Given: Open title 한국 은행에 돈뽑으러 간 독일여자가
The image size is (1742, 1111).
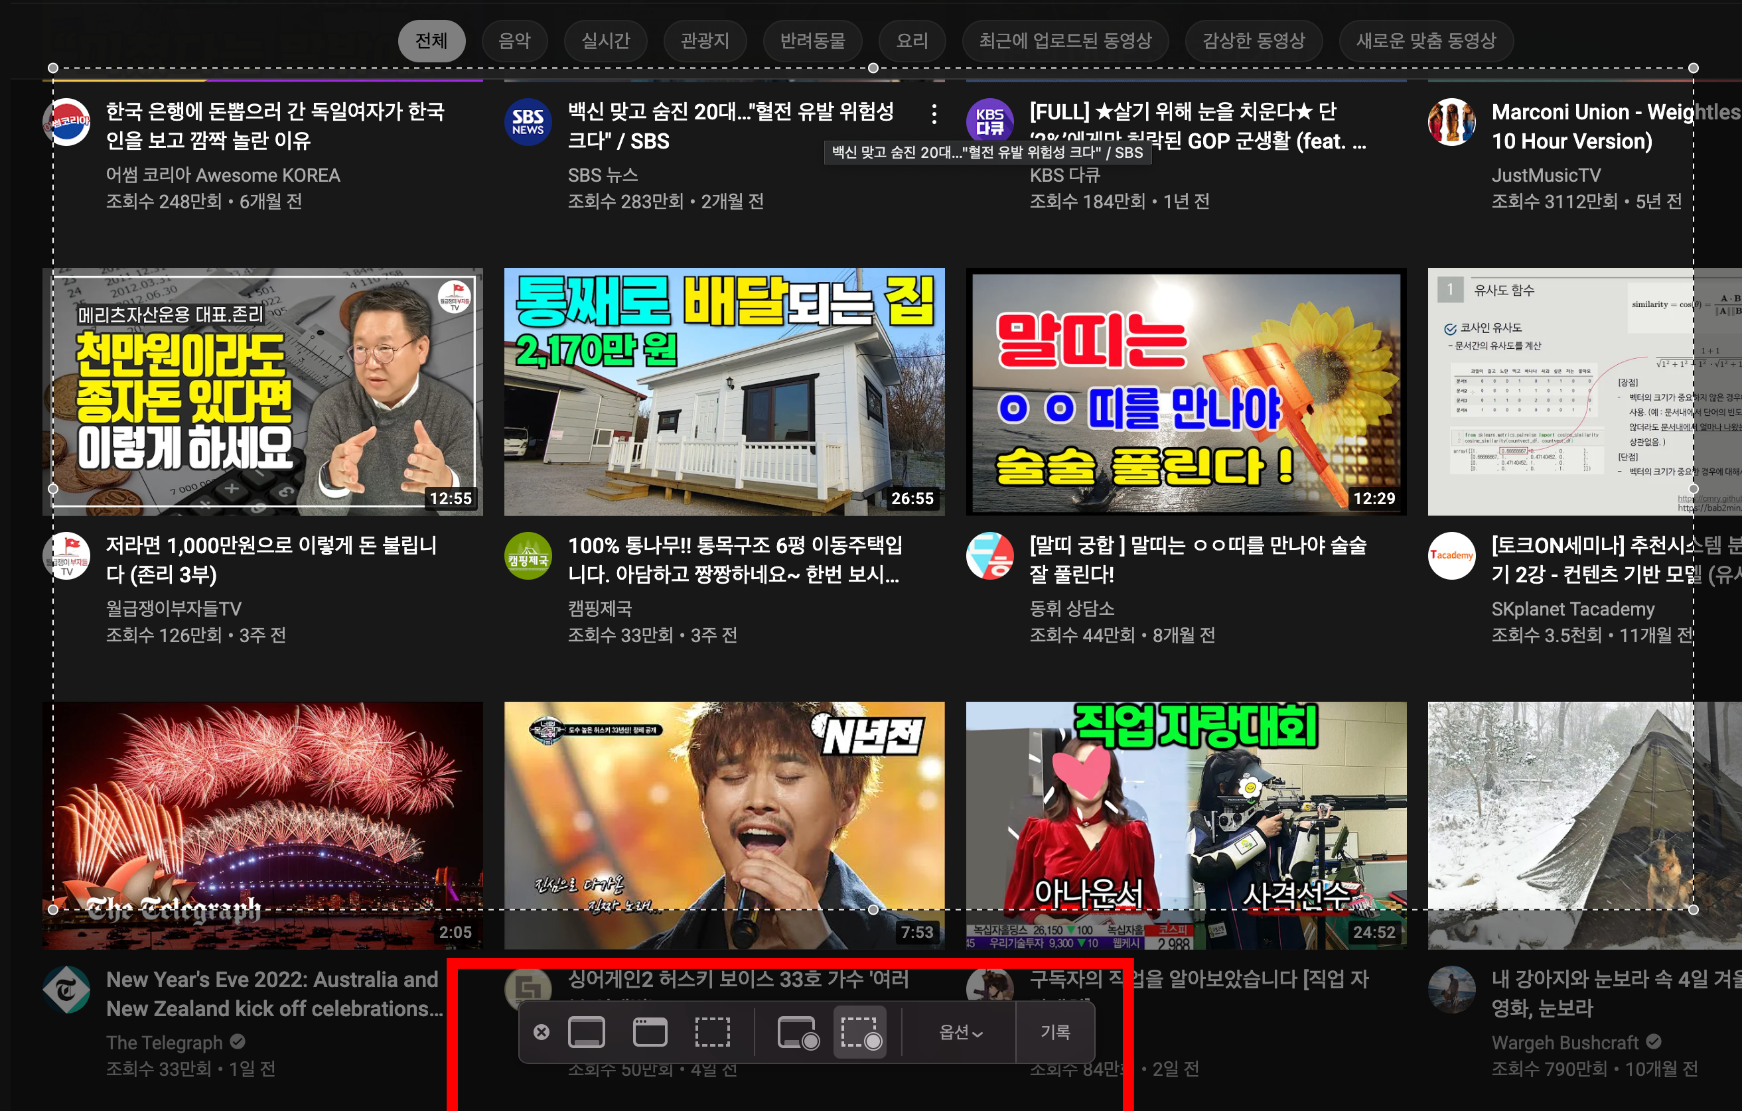Looking at the screenshot, I should point(275,126).
